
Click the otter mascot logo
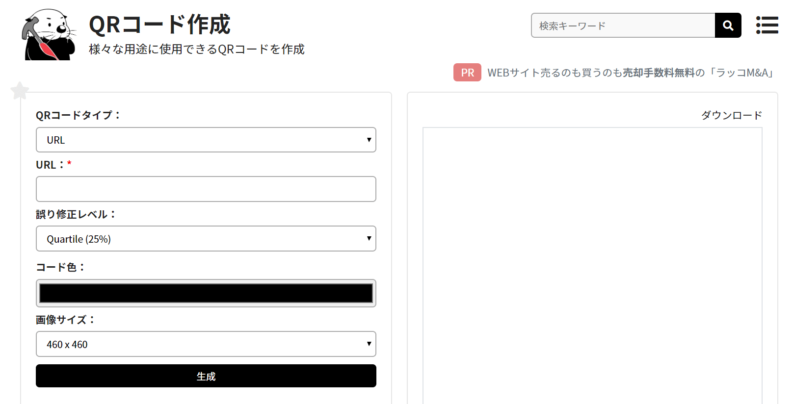click(x=49, y=34)
